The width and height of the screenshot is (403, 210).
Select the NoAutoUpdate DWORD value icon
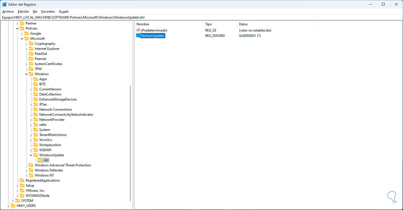(x=138, y=36)
